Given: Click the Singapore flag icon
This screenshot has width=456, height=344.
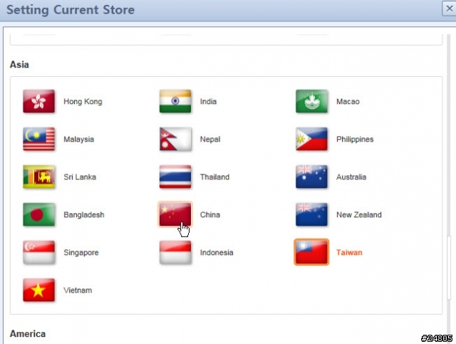Looking at the screenshot, I should (x=38, y=252).
